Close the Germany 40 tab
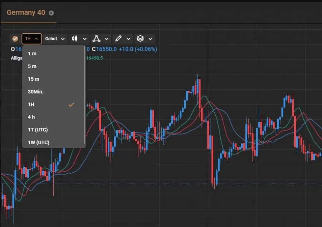 tap(51, 12)
